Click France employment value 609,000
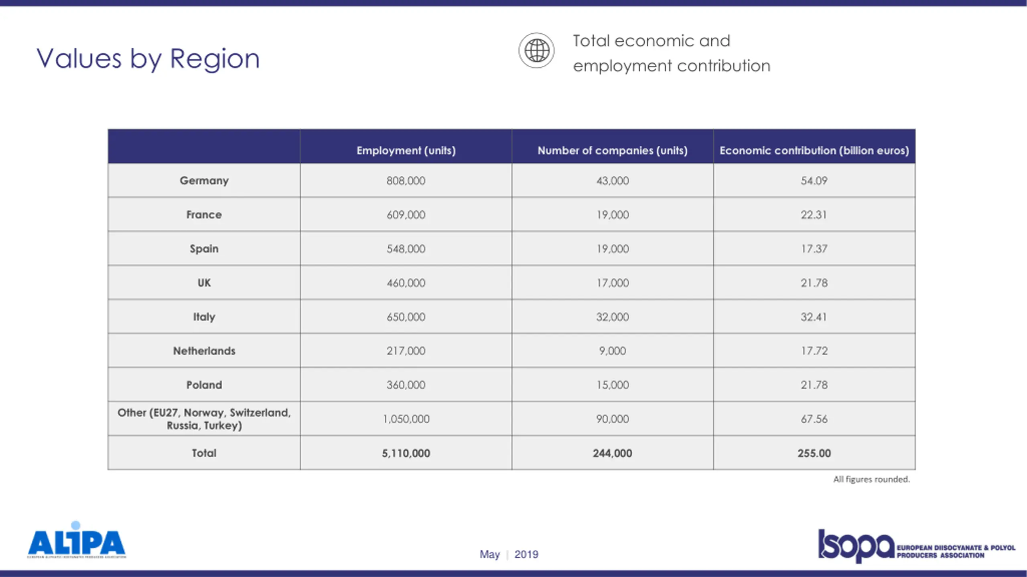The width and height of the screenshot is (1027, 577). tap(406, 215)
